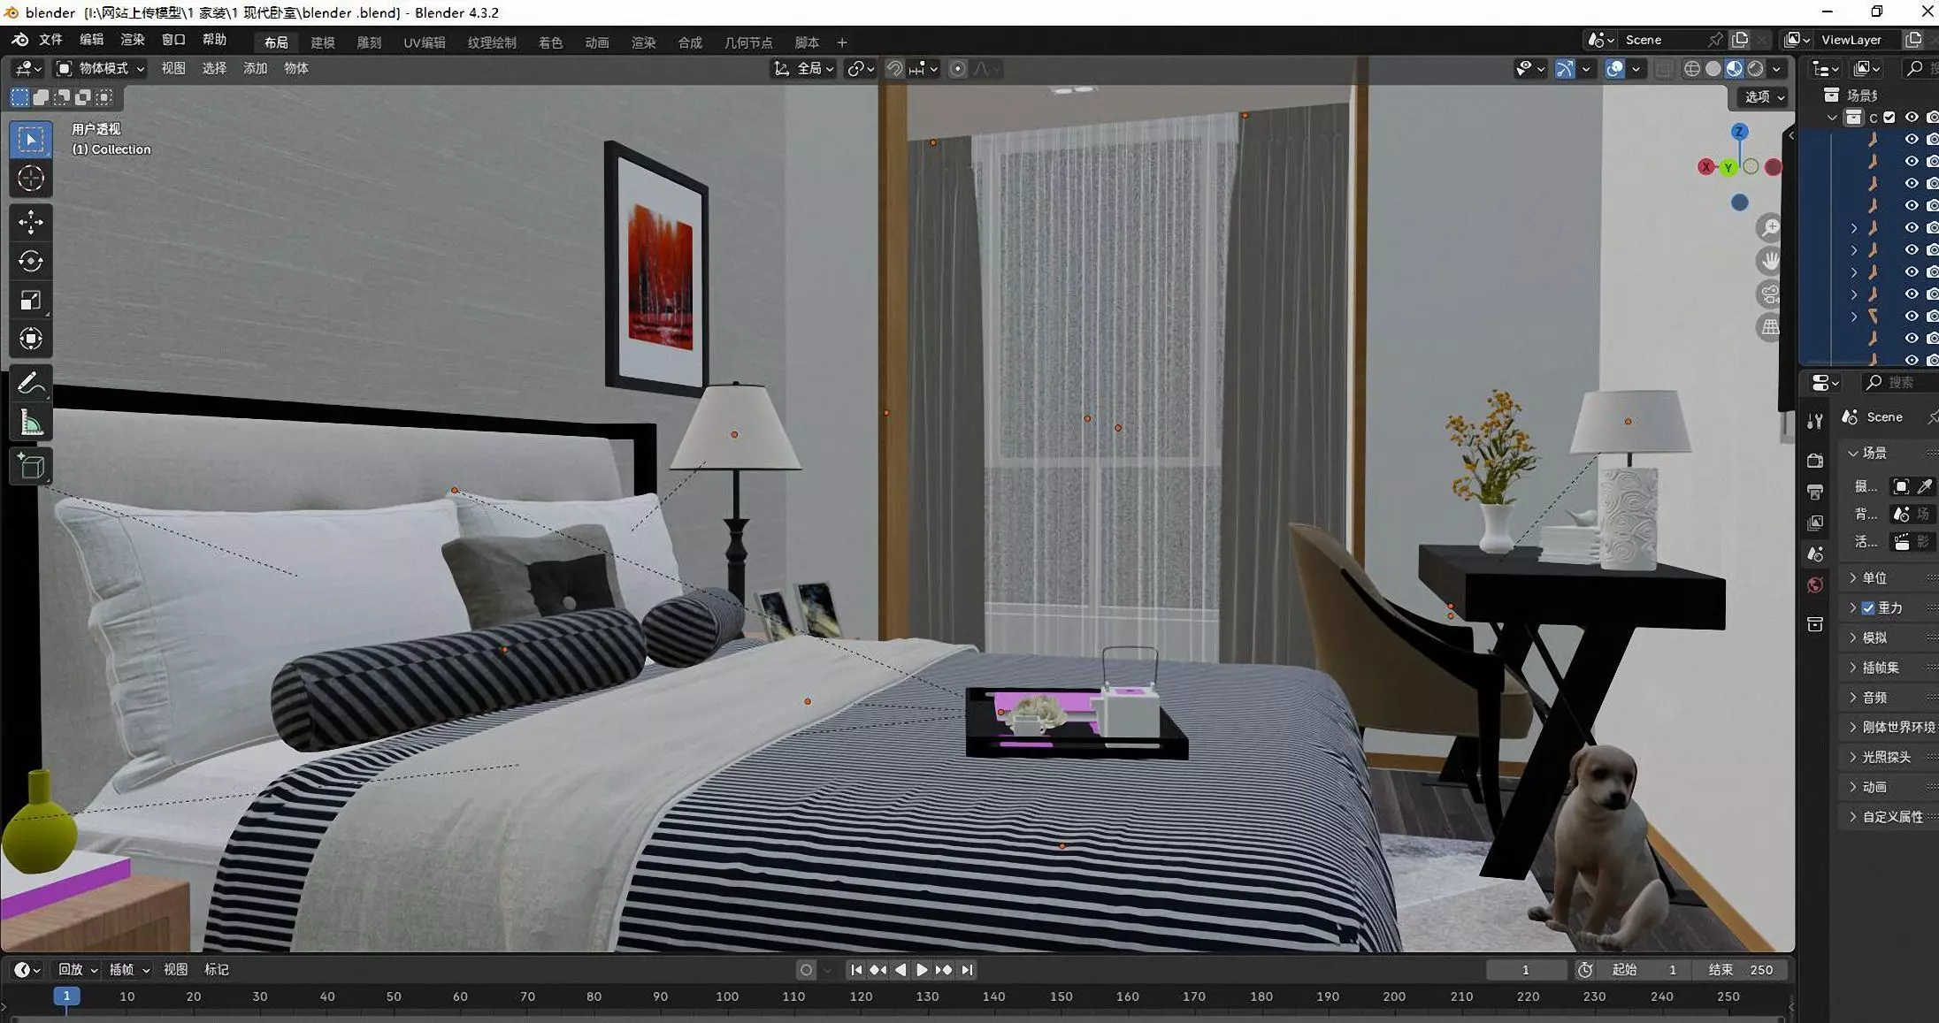Open the Render properties tab
The image size is (1939, 1023).
(x=1815, y=461)
